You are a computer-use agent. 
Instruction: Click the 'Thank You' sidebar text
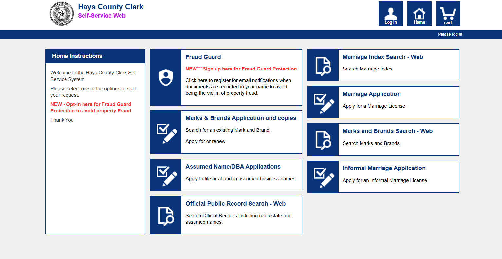point(62,120)
